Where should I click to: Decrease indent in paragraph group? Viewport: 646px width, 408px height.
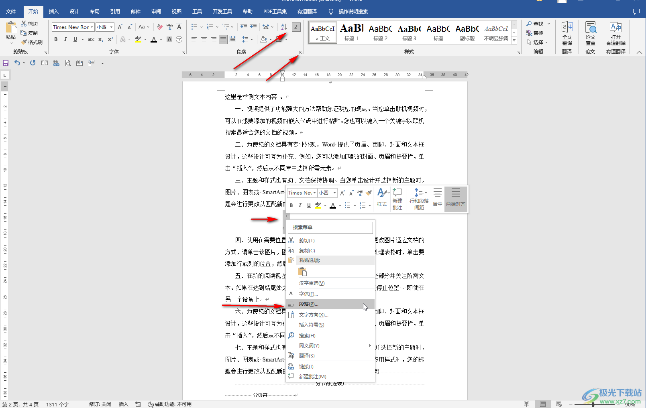(x=244, y=27)
